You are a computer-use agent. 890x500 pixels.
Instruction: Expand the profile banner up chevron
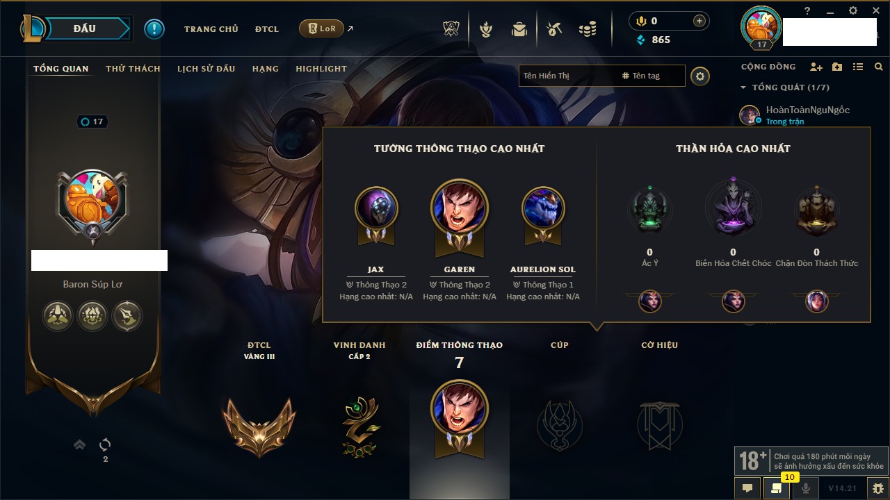pyautogui.click(x=80, y=444)
